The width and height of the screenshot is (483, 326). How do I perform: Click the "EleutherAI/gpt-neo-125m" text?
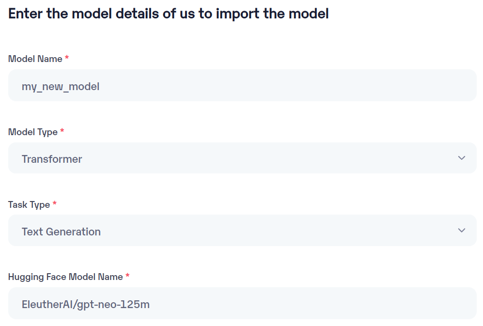point(85,304)
